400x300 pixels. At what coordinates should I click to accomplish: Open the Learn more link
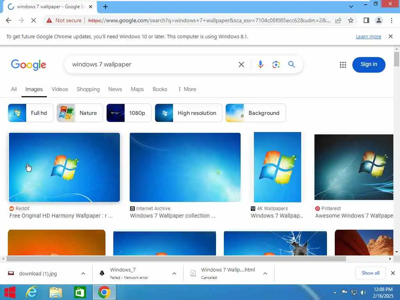[368, 37]
